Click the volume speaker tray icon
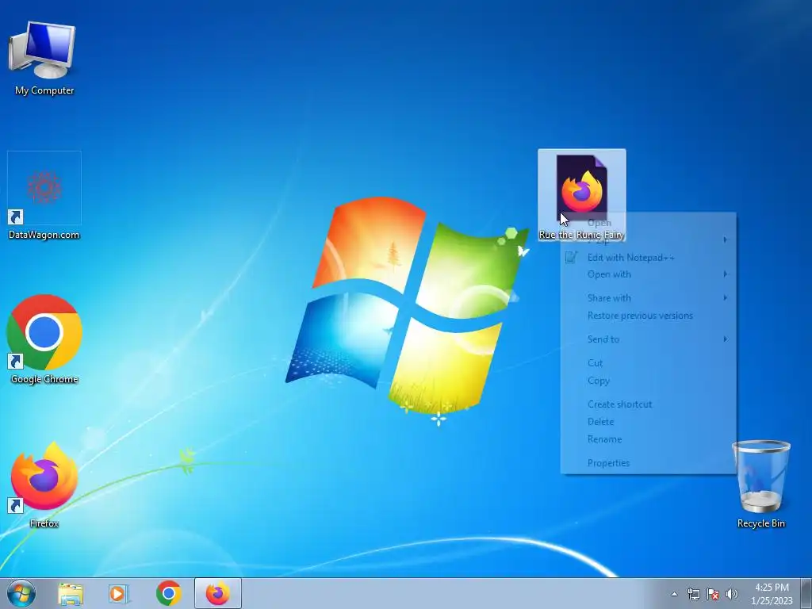 click(x=732, y=594)
